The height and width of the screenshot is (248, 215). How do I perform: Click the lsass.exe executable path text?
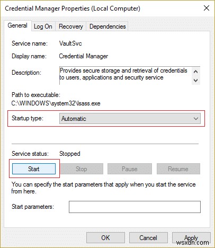(56, 103)
